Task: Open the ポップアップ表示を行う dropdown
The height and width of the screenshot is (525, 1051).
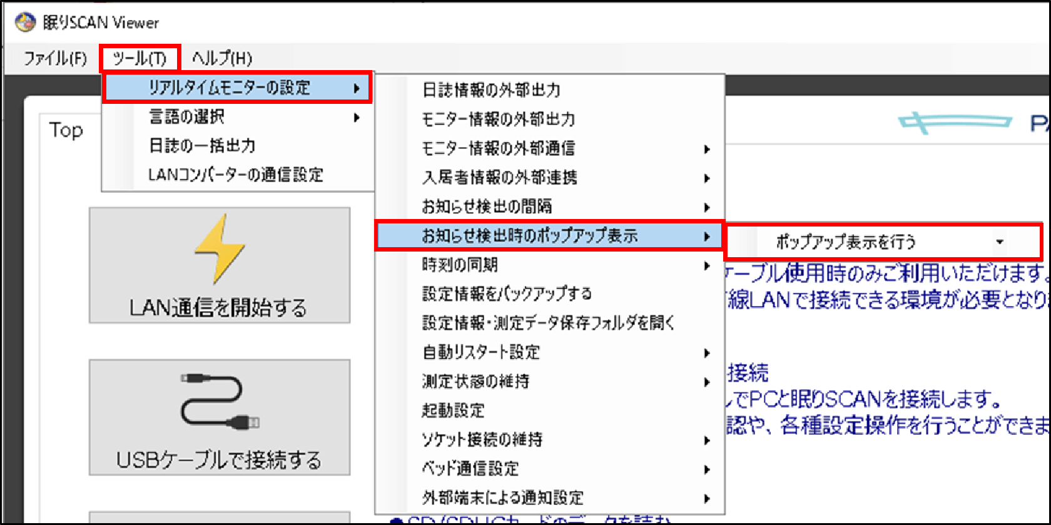Action: point(883,242)
